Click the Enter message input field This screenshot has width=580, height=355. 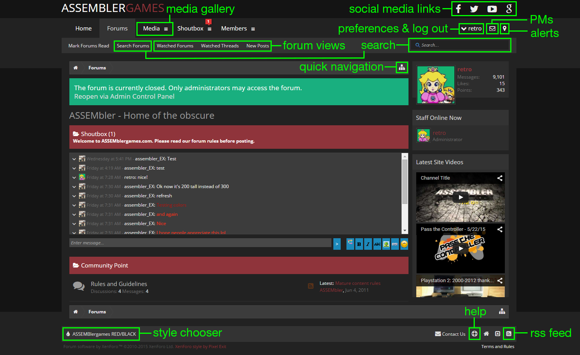coord(200,243)
